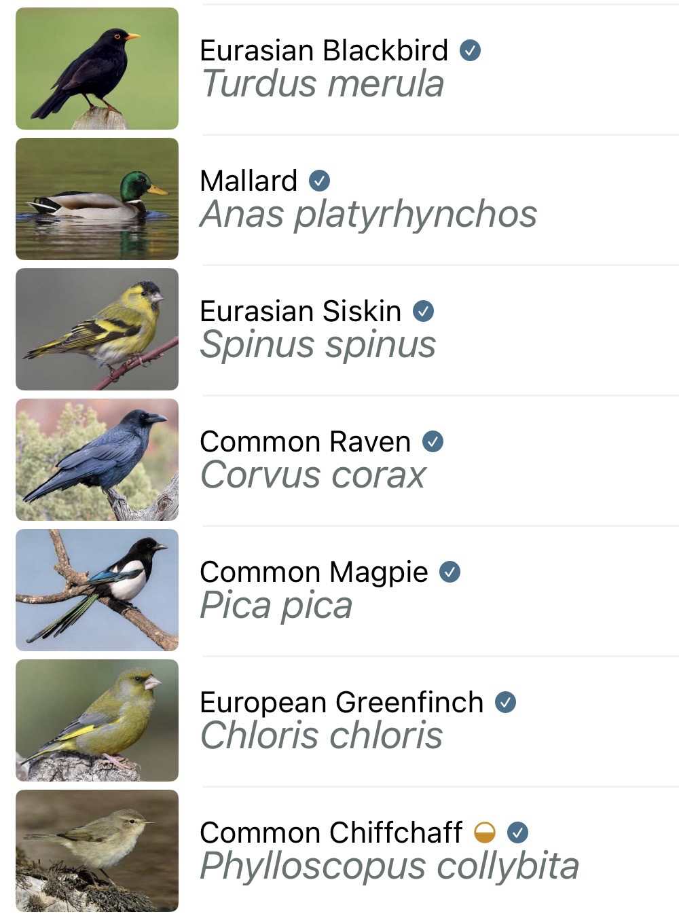Tap the Common Magpie verified checkmark
The image size is (679, 916).
click(449, 572)
